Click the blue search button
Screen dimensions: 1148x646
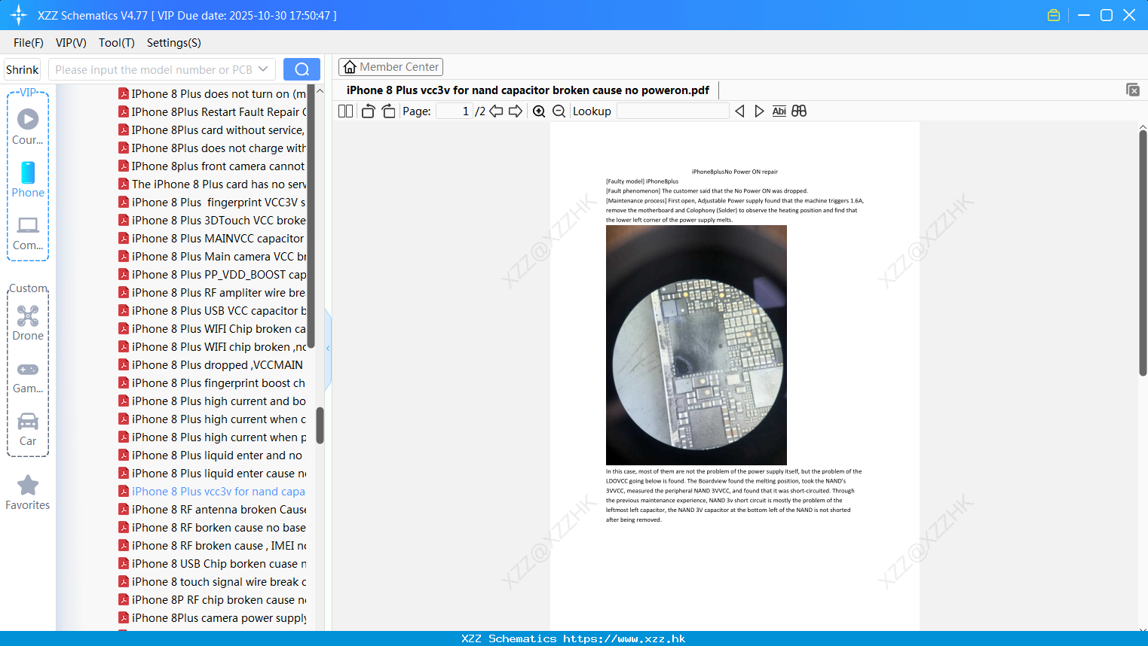[x=302, y=69]
